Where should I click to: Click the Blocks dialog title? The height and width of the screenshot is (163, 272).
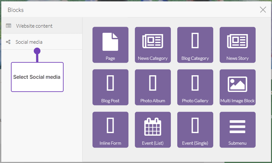pyautogui.click(x=16, y=10)
